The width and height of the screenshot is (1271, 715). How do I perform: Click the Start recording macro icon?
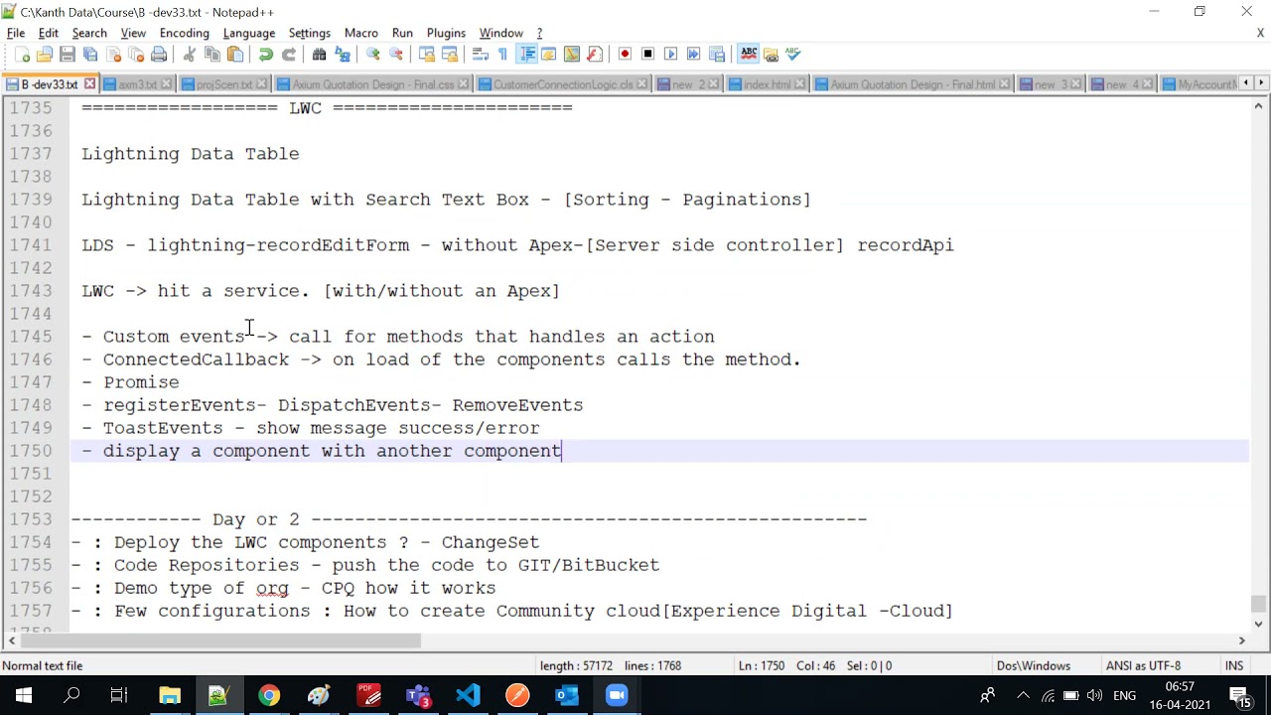pyautogui.click(x=625, y=55)
